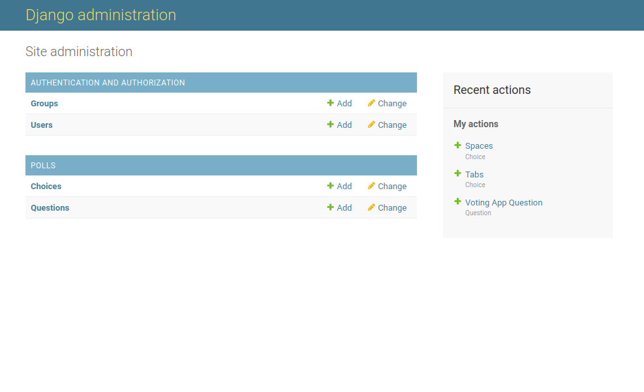Select the Change link for Users

pos(392,125)
